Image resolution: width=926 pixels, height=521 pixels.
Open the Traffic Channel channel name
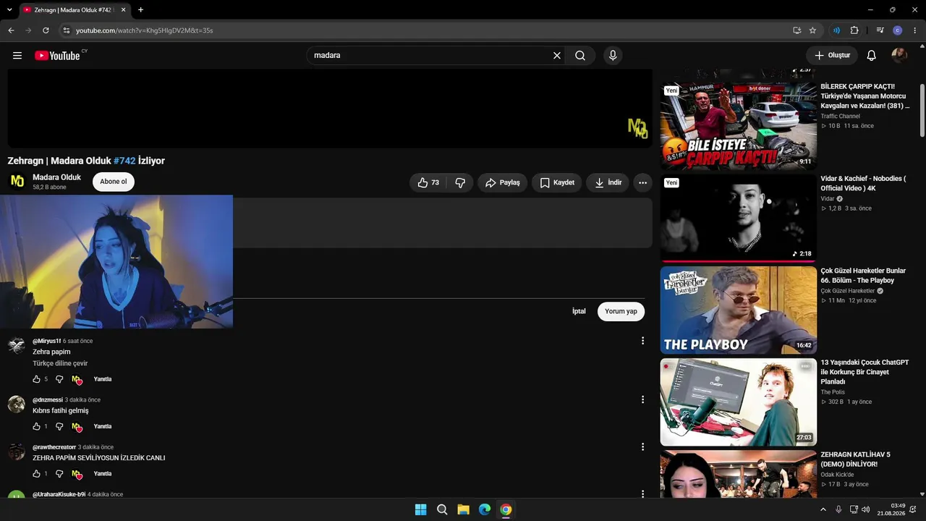840,116
